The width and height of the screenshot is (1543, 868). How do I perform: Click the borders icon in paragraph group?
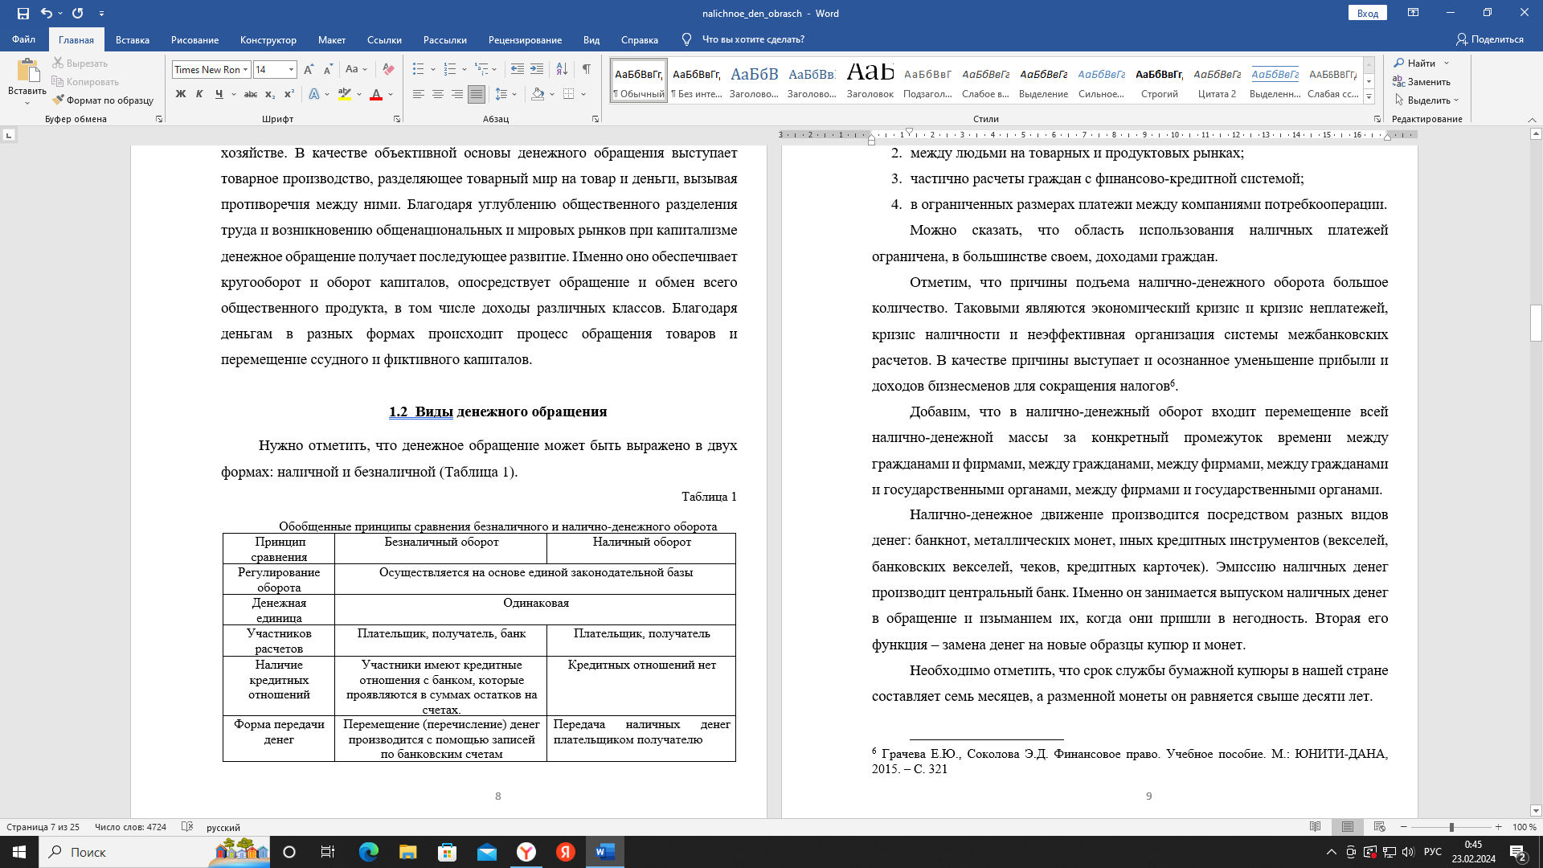click(x=569, y=94)
